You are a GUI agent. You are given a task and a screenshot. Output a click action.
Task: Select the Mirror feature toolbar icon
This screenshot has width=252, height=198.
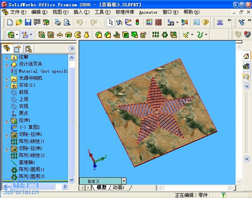coord(174,35)
